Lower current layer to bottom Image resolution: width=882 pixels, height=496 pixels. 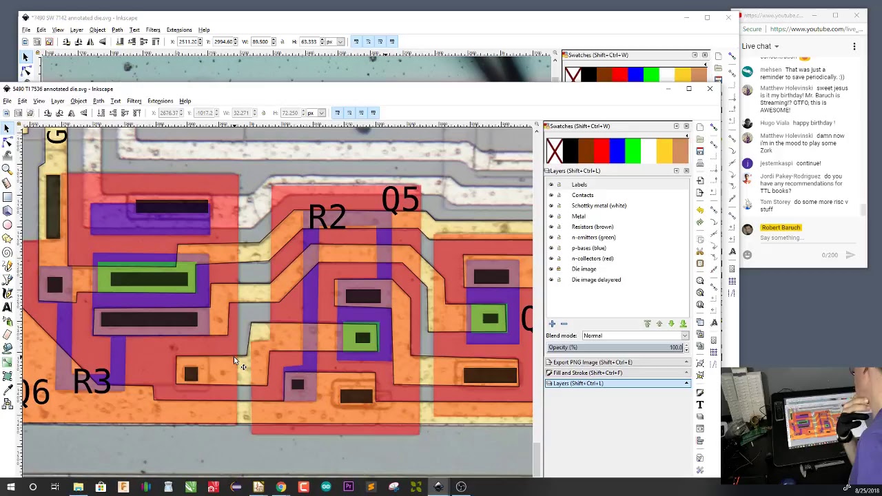683,324
